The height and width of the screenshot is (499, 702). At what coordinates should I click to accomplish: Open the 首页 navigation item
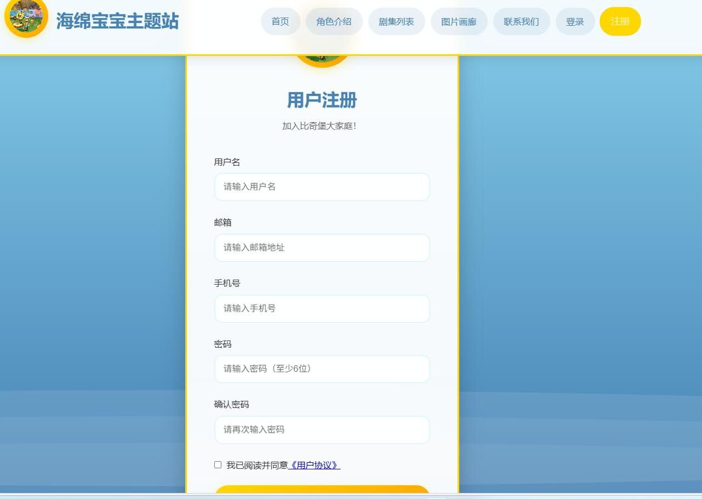point(280,21)
